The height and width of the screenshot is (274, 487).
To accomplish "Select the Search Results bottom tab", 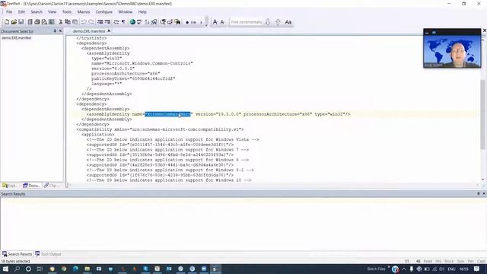I will [17, 254].
